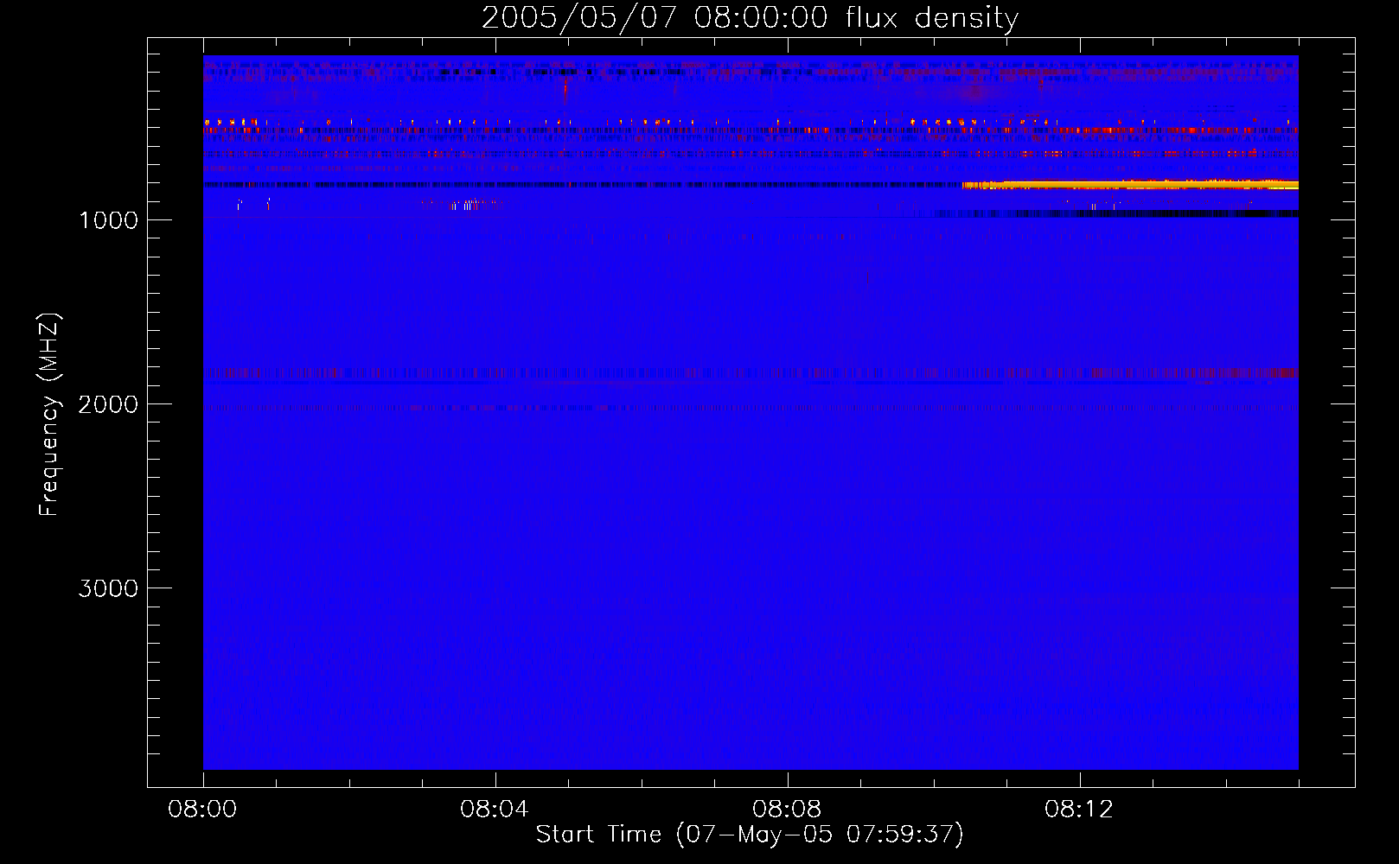Click the plot title '2005/05/07 08:00:00 flux density'
This screenshot has width=1399, height=864.
coord(750,17)
